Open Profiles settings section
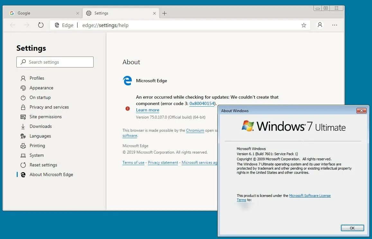This screenshot has width=372, height=239. [x=37, y=78]
